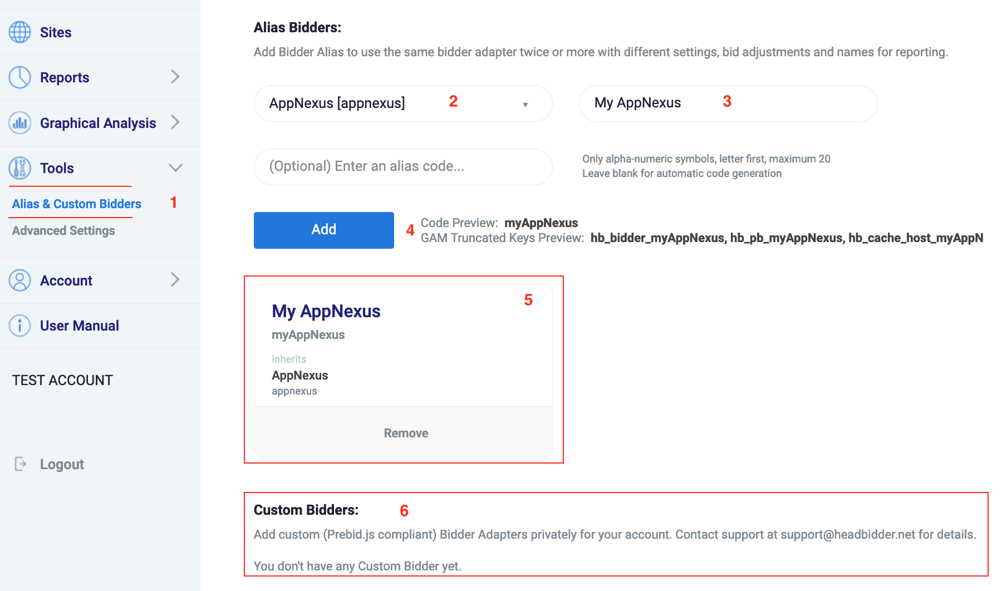Click the globe icon beside Sites
1002x591 pixels.
20,32
